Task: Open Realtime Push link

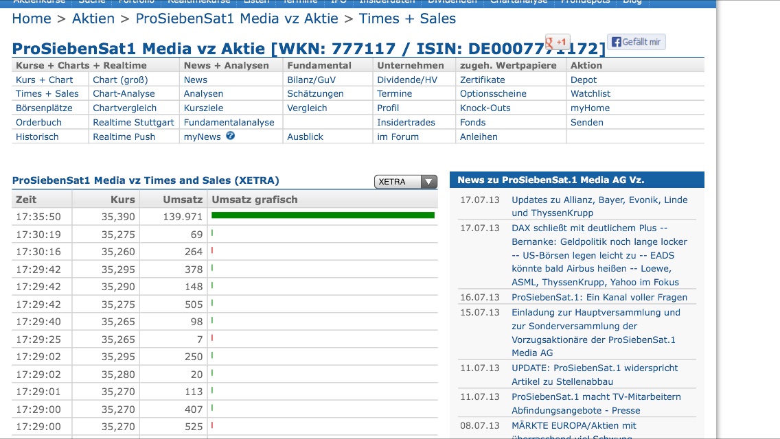Action: pos(124,137)
